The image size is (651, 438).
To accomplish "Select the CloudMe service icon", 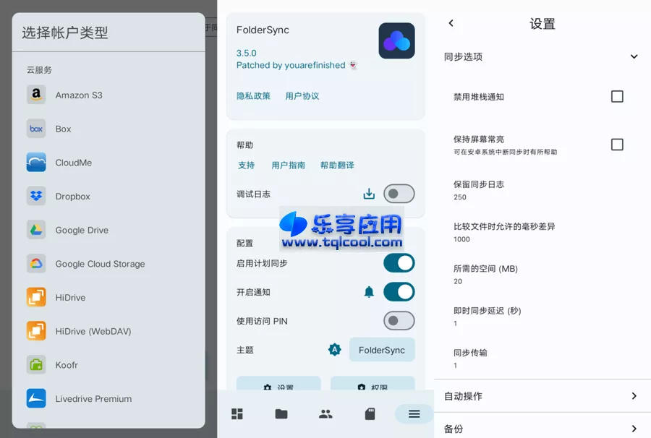I will [36, 162].
